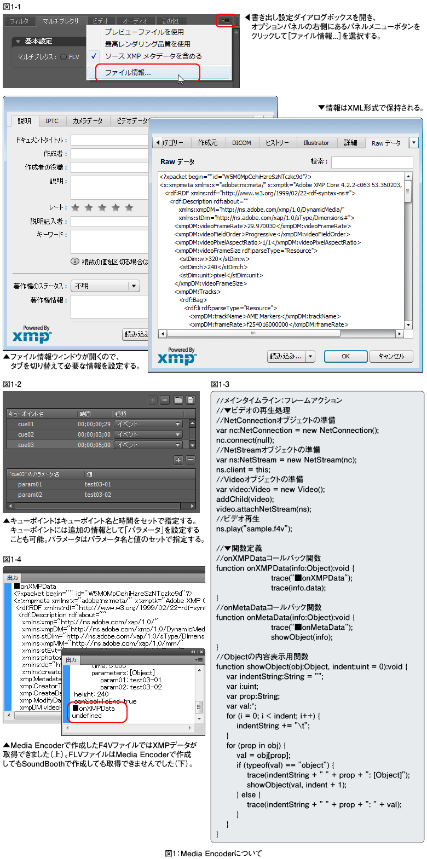Click the Raw data vertical scrollbar thumb
Screen dimensions: 427x859
coord(408,191)
